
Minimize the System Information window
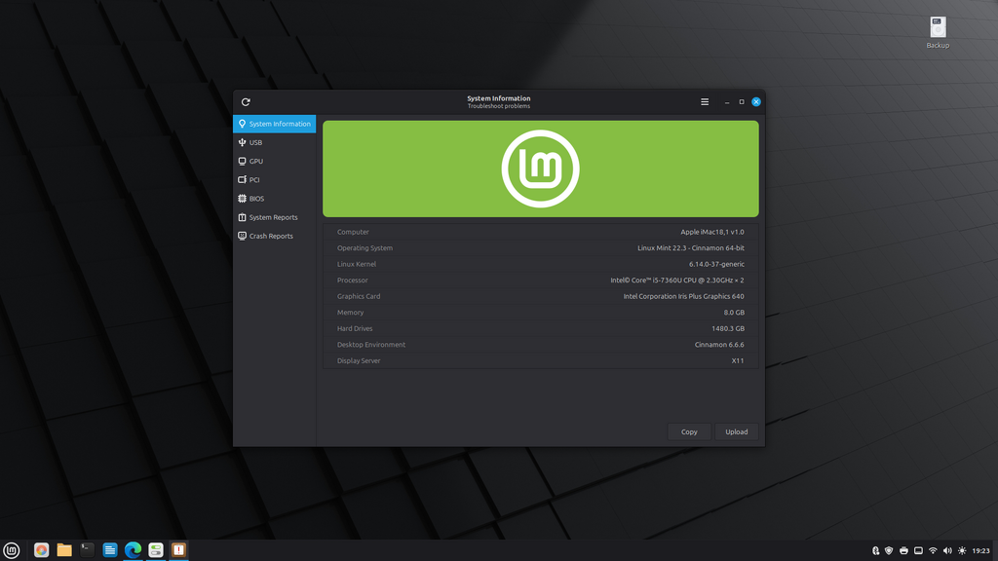click(727, 101)
